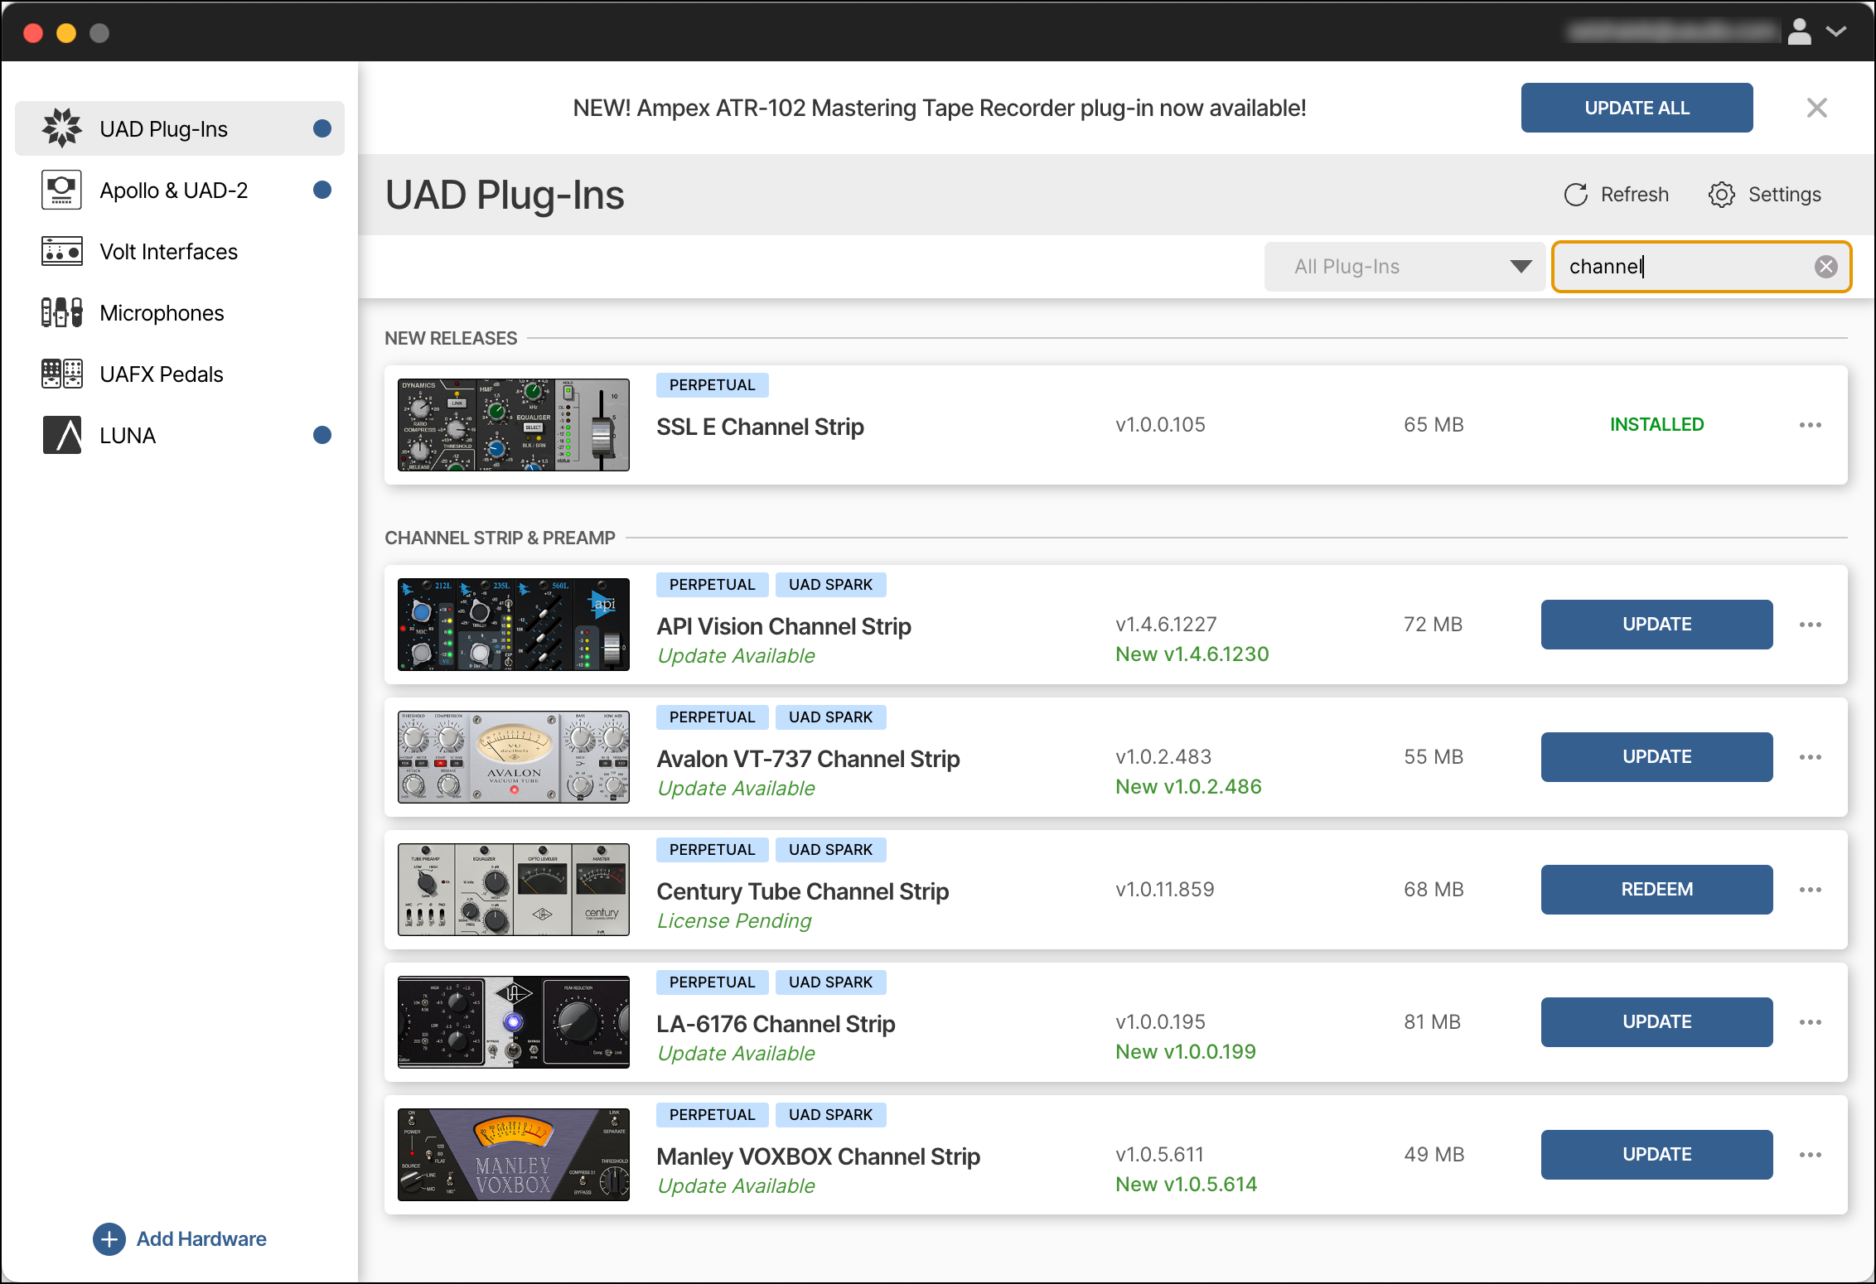Open the All Plug-Ins filter dropdown
Image resolution: width=1876 pixels, height=1284 pixels.
[x=1405, y=266]
